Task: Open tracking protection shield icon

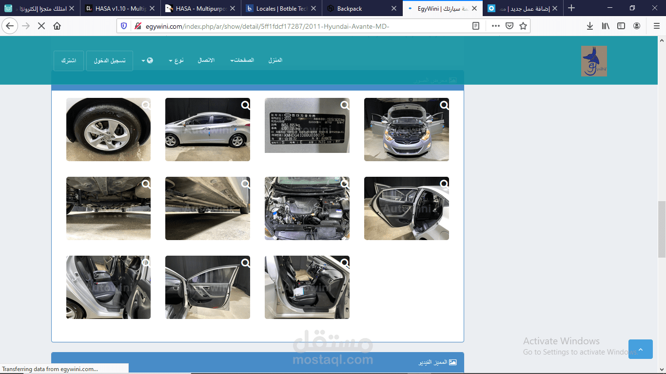Action: coord(124,26)
